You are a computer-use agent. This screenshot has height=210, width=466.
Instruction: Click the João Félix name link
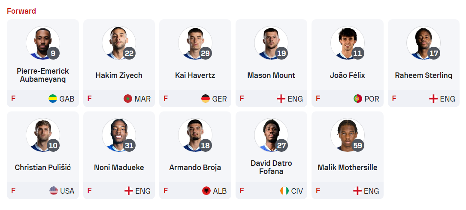pos(348,75)
